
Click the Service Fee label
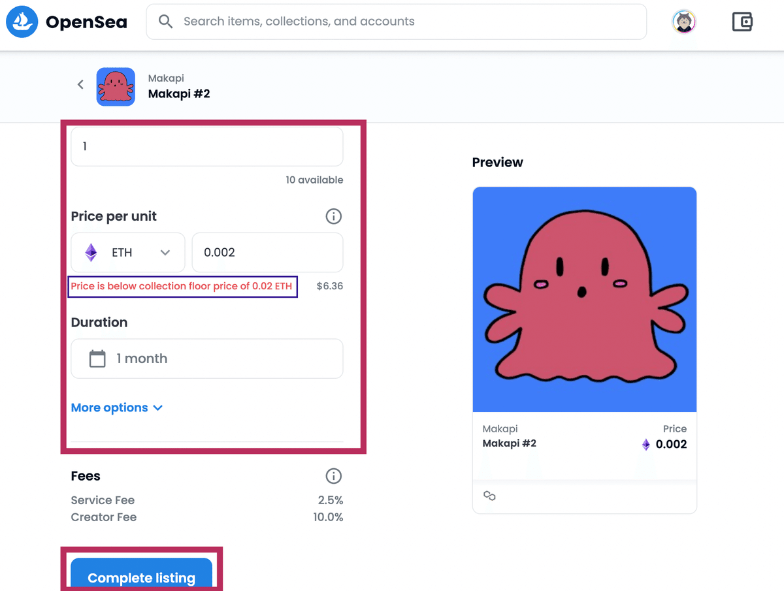[103, 500]
